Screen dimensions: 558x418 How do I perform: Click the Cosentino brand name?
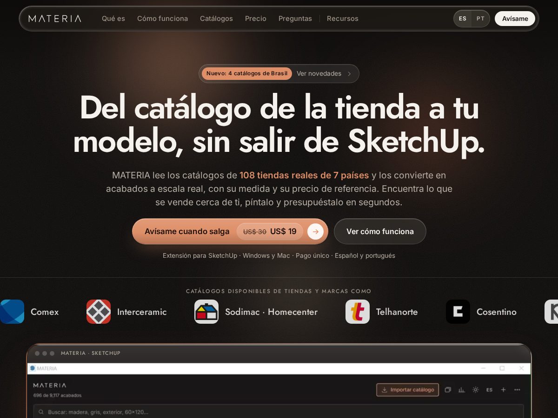(x=497, y=312)
